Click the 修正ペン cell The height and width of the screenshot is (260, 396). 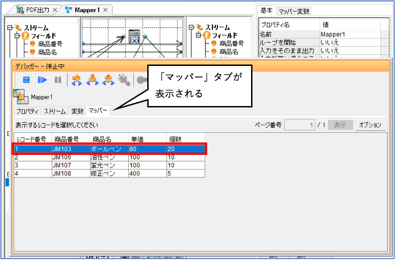coord(109,173)
